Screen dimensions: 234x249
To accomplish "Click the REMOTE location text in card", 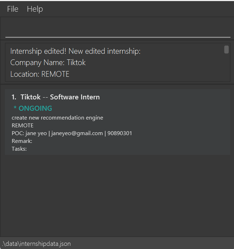I will (x=22, y=125).
